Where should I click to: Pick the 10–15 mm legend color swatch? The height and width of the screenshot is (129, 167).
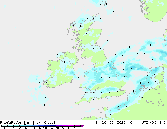tap(35, 126)
